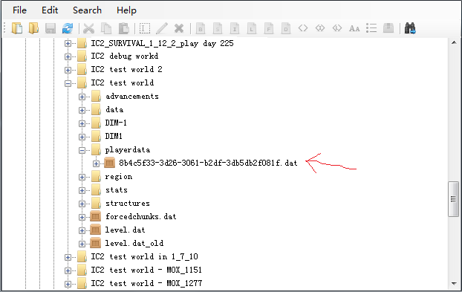Click the Save disk icon
This screenshot has width=462, height=292.
click(51, 28)
